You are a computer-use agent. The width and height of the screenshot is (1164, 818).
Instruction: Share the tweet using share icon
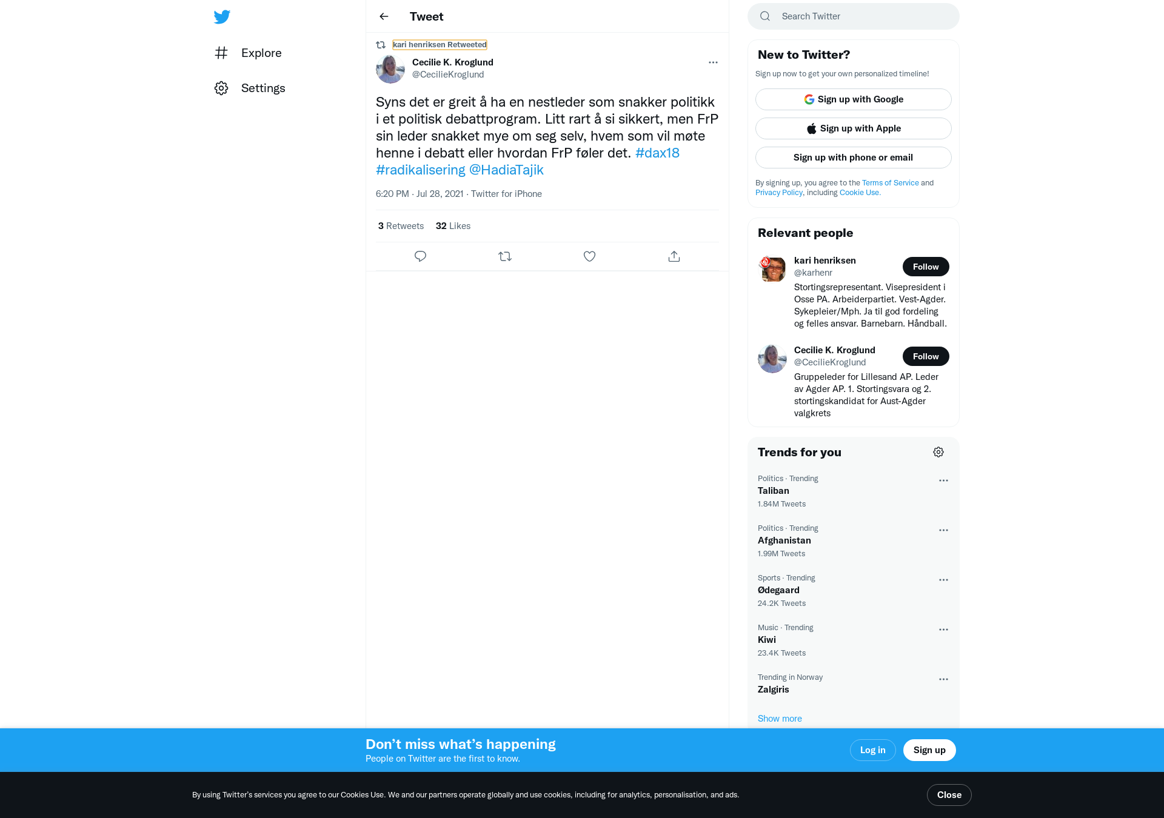point(674,256)
